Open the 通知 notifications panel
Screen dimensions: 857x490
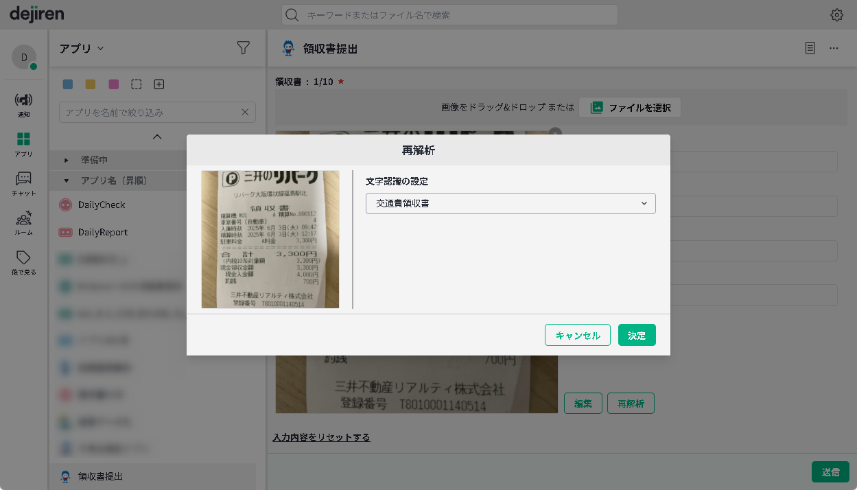(23, 104)
